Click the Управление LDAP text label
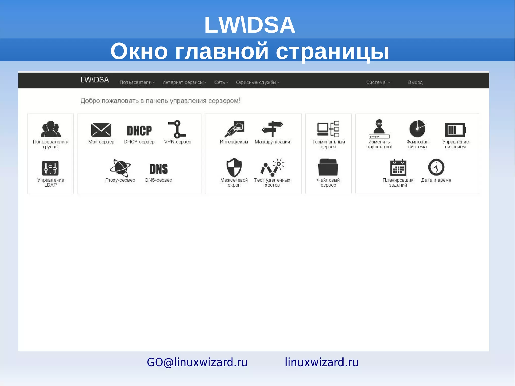Viewport: 515px width, 386px height. (x=51, y=182)
